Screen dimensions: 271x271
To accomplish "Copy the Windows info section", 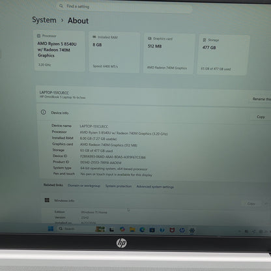I will (x=251, y=204).
